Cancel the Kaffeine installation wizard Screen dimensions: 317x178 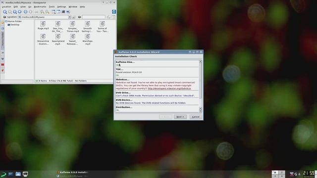coord(196,117)
